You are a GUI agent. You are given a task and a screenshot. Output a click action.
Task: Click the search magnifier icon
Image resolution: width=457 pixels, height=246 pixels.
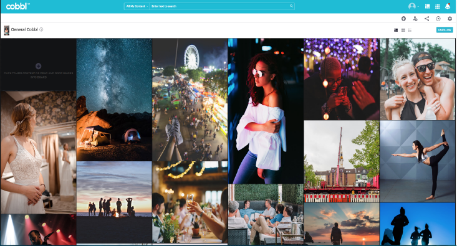(x=291, y=6)
